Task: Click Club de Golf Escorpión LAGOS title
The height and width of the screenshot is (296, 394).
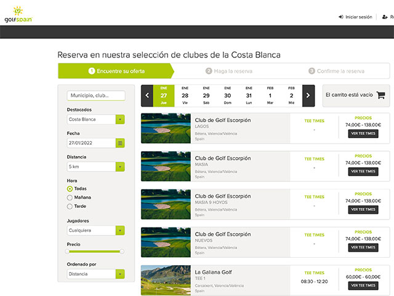Action: point(223,120)
